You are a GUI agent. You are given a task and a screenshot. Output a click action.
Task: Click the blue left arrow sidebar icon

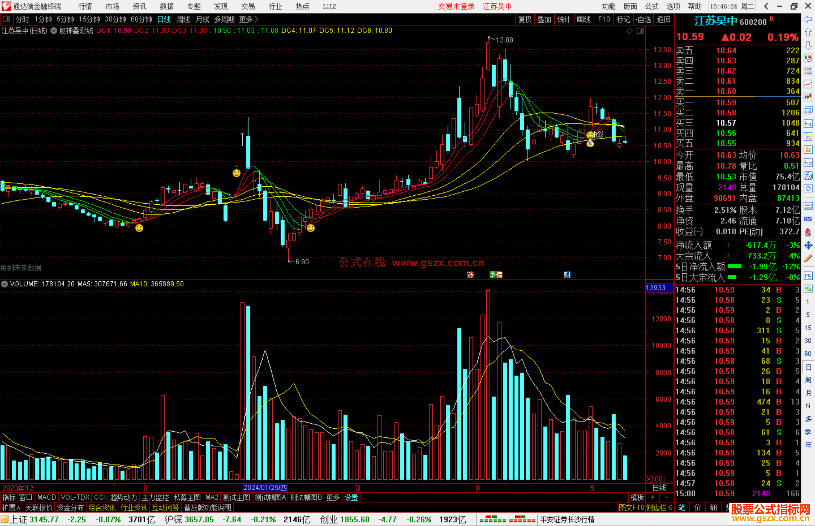click(808, 19)
